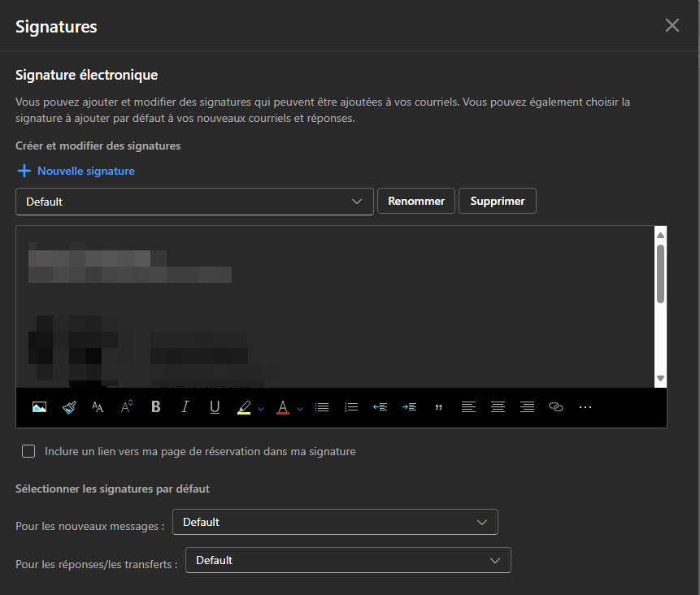
Task: Open the signature selection dropdown showing Default
Action: point(194,202)
